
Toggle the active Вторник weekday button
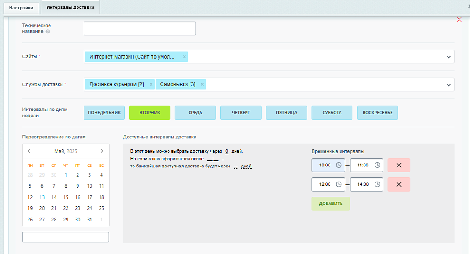point(150,113)
